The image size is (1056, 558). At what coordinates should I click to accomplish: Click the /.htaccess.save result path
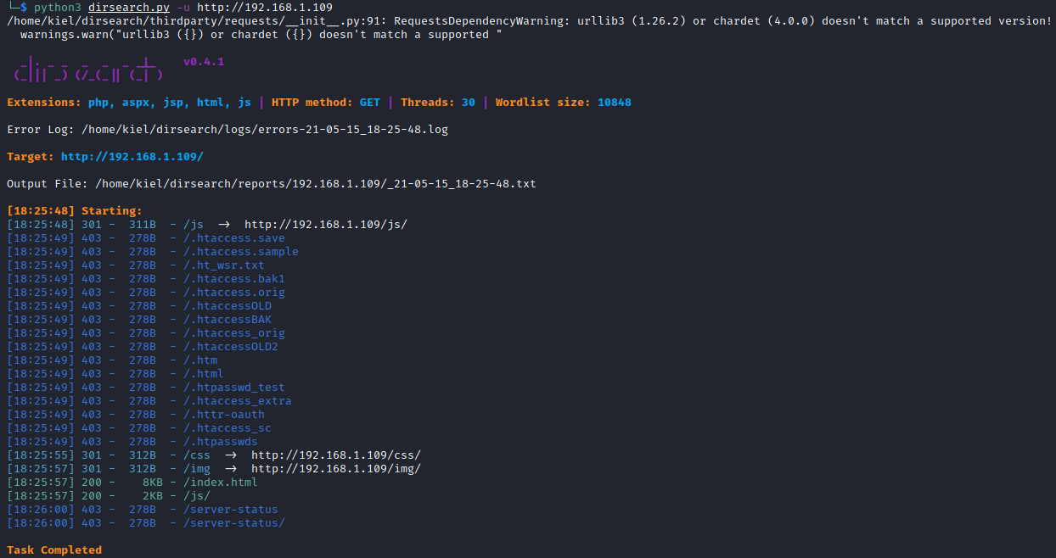tap(233, 238)
